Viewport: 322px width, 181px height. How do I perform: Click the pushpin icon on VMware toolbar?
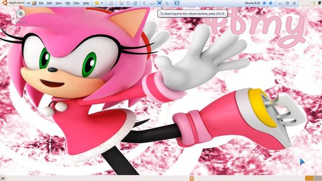[x=29, y=3]
